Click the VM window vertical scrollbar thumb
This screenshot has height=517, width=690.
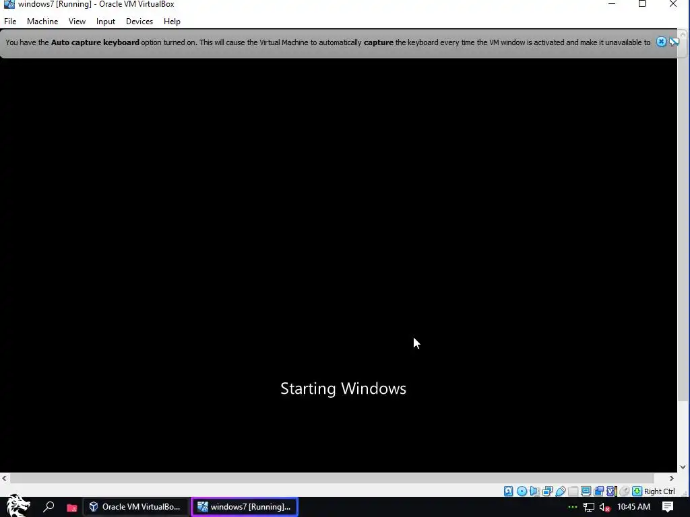click(683, 220)
